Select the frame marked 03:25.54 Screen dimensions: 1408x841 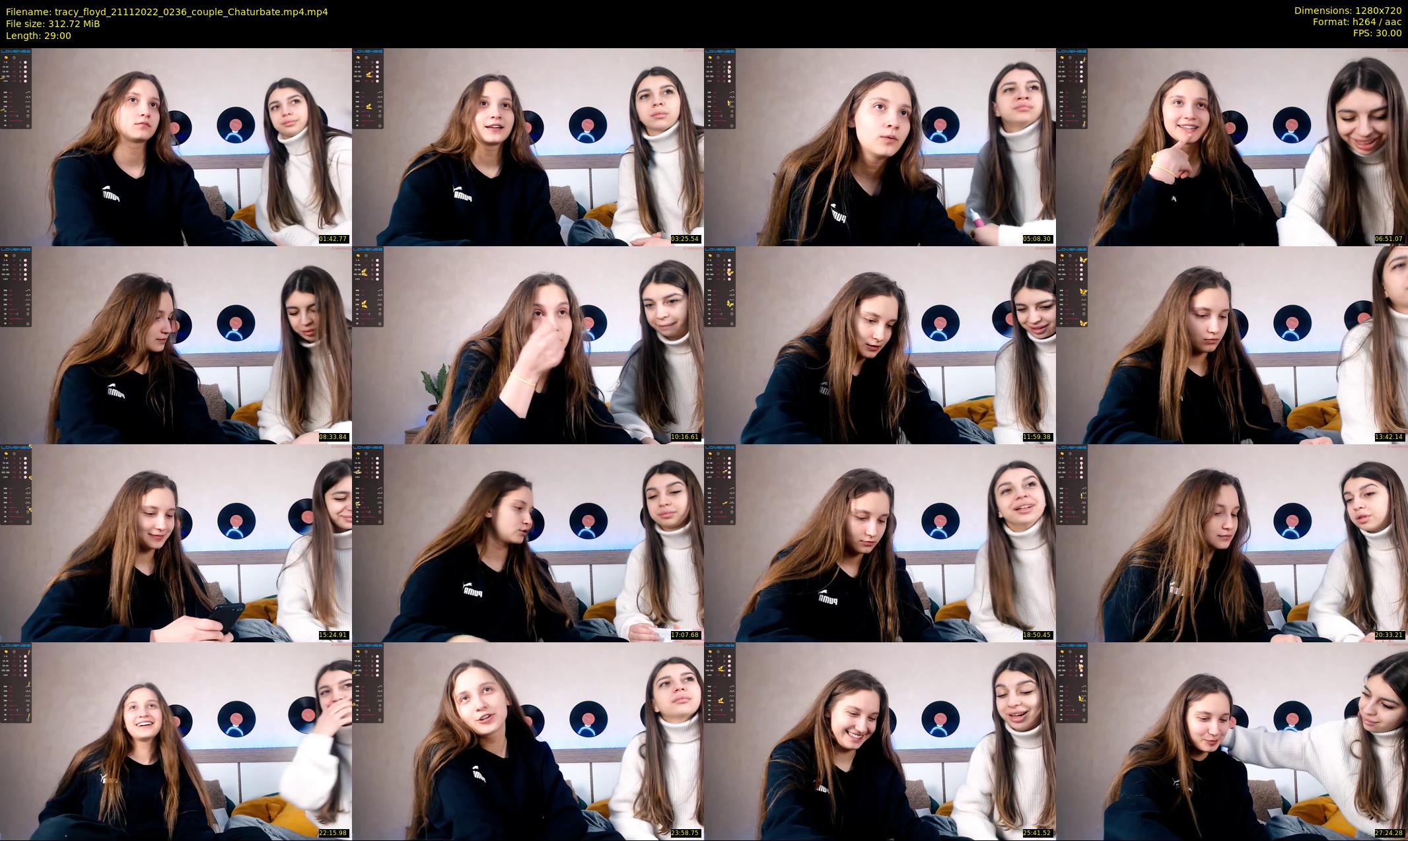point(528,147)
